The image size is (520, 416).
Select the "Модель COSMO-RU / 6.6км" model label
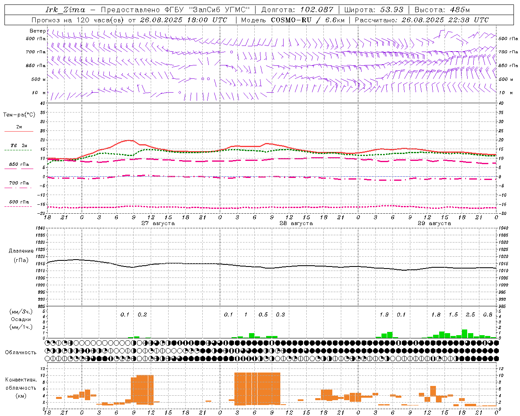click(x=293, y=20)
